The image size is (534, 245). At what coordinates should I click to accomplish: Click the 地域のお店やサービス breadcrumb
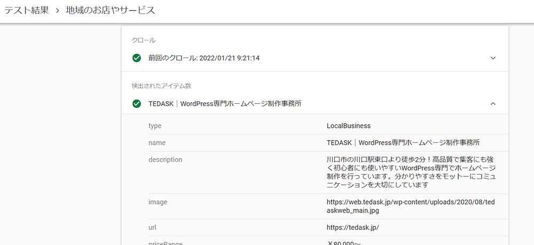point(111,10)
